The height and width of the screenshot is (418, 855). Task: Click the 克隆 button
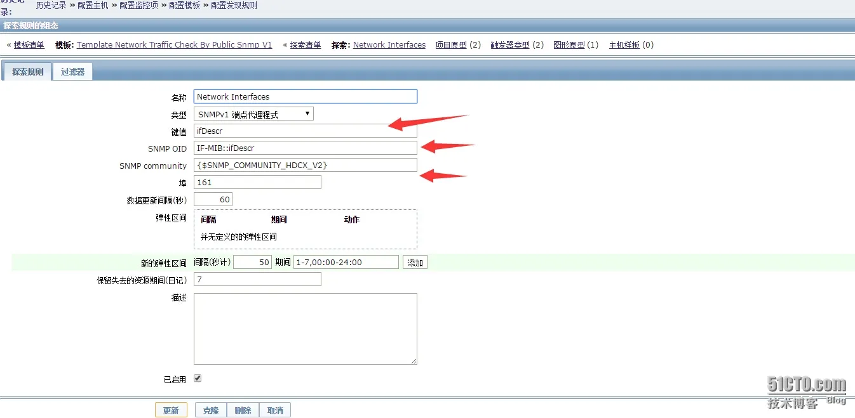211,410
